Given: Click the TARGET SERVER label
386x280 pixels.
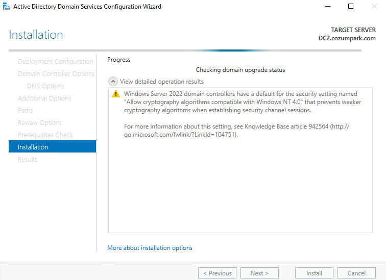Looking at the screenshot, I should pyautogui.click(x=353, y=30).
